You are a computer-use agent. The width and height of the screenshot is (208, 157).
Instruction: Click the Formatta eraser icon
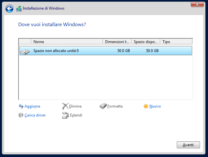[103, 106]
